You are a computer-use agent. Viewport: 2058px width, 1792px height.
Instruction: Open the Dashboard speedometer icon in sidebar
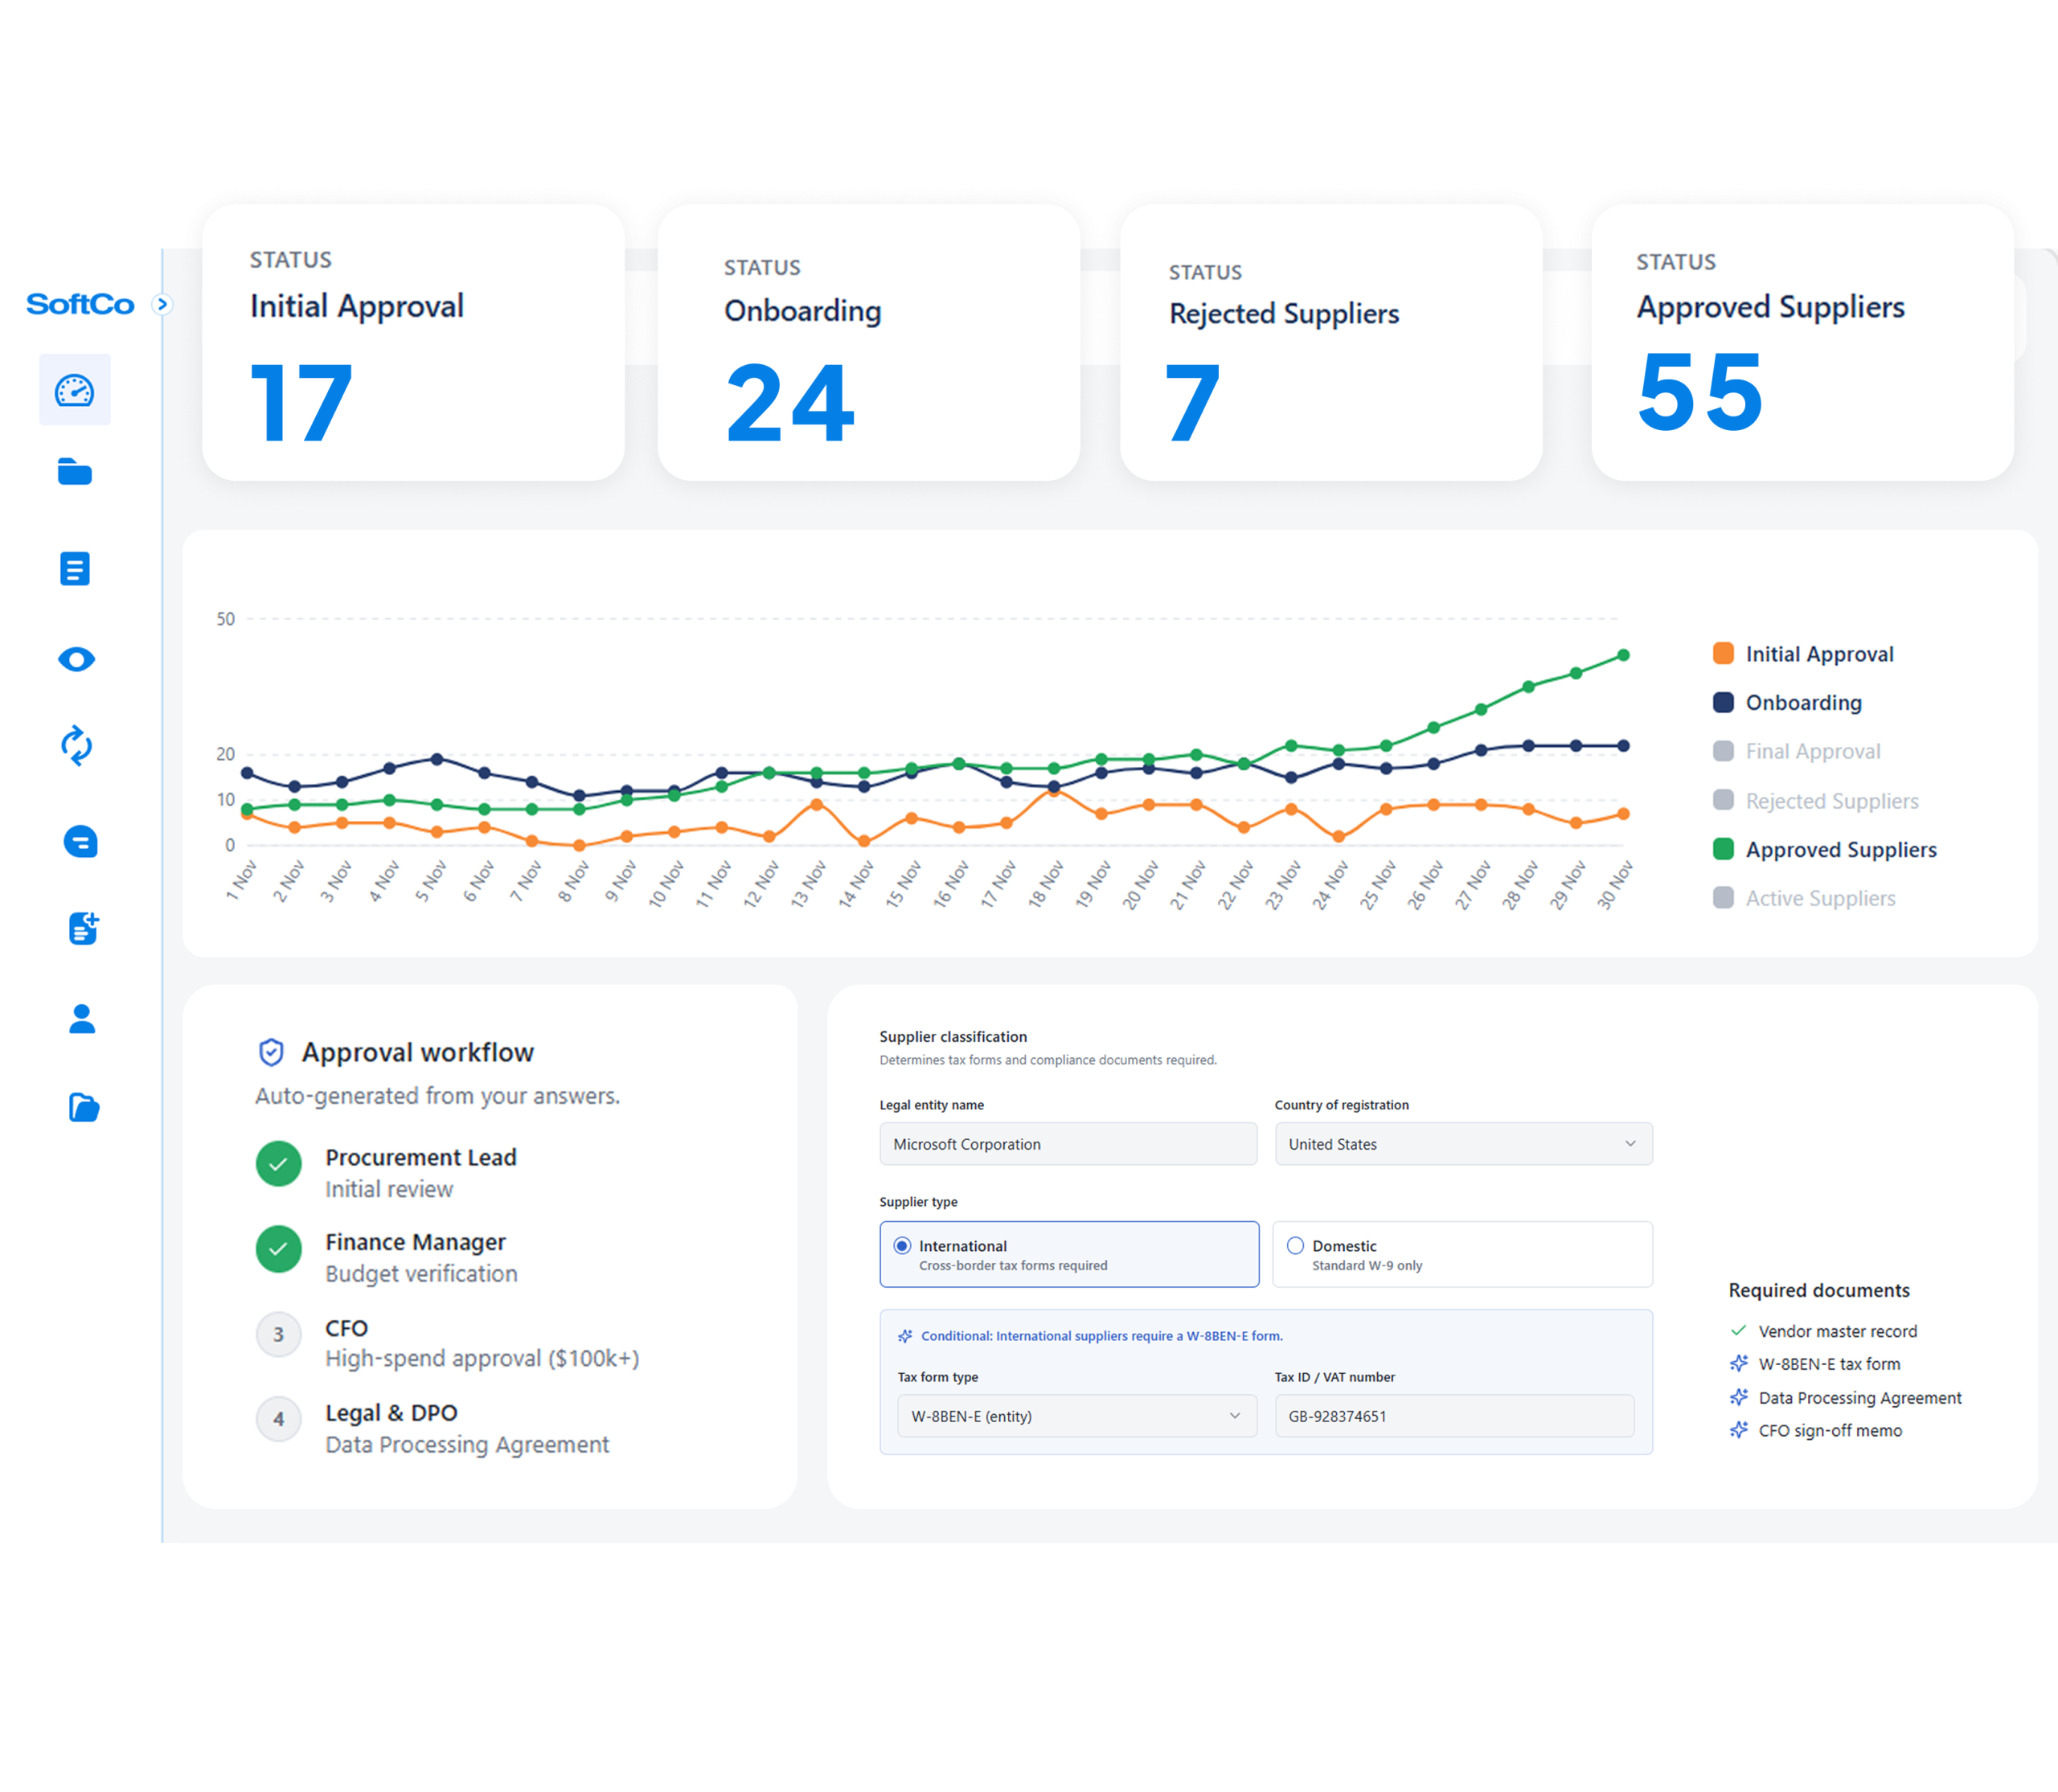75,390
